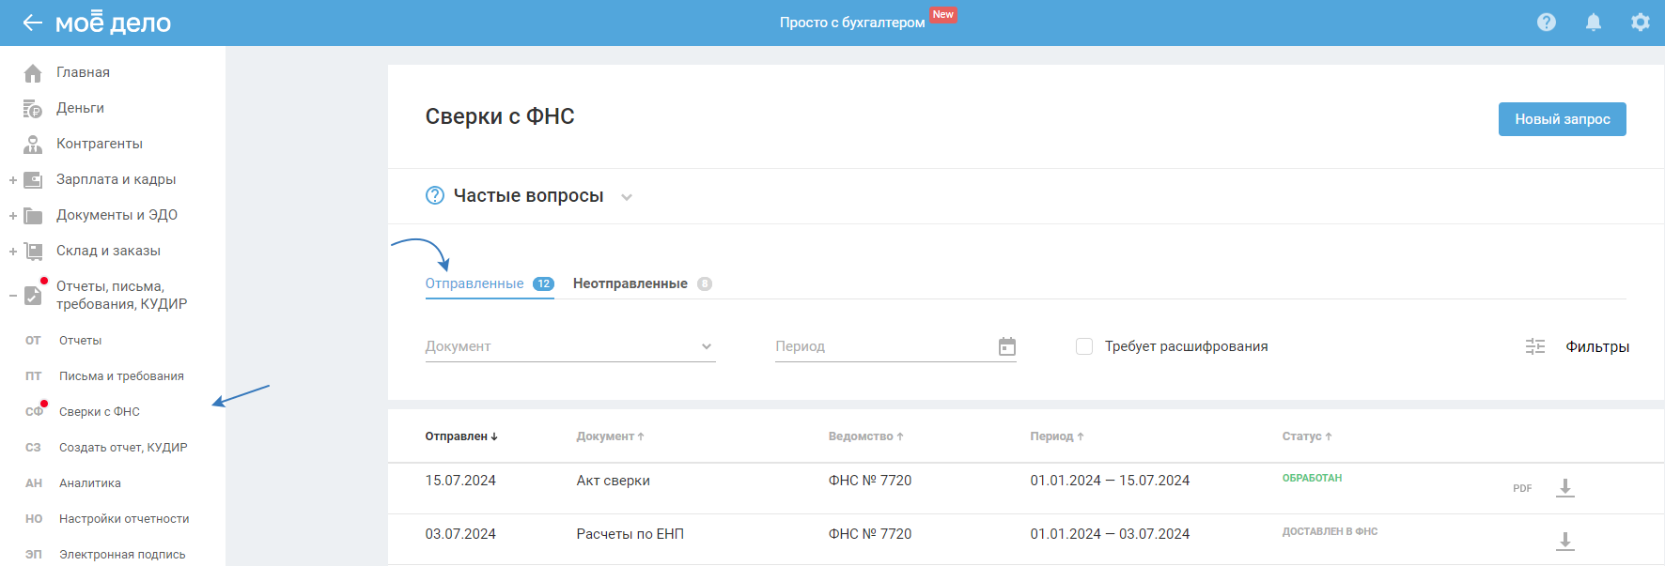Sort table by Ведомство column
Image resolution: width=1665 pixels, height=566 pixels.
coord(866,436)
